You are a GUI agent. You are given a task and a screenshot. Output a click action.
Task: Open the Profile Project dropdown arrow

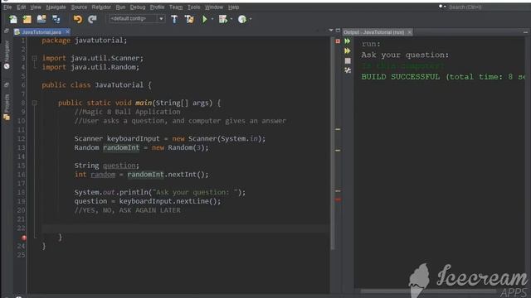[251, 19]
